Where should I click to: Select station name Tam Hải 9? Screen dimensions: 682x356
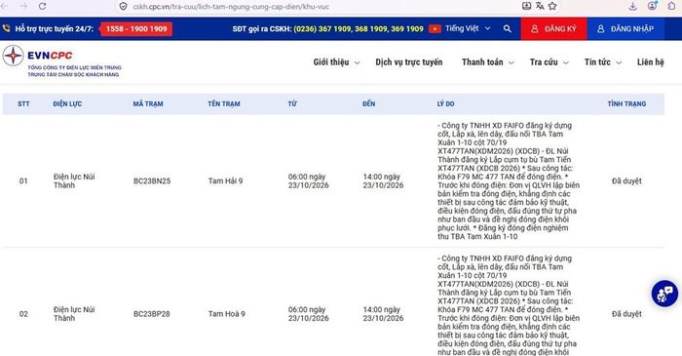click(225, 181)
